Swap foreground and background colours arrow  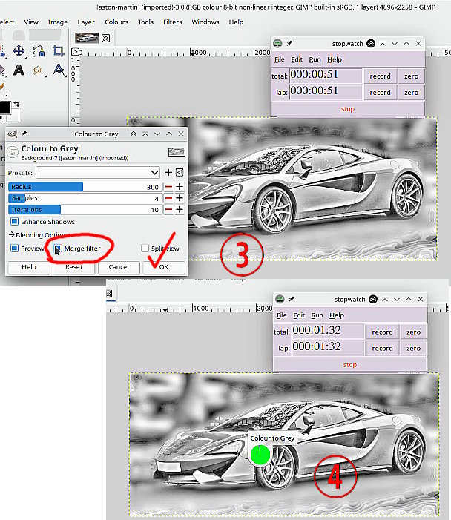pos(16,104)
